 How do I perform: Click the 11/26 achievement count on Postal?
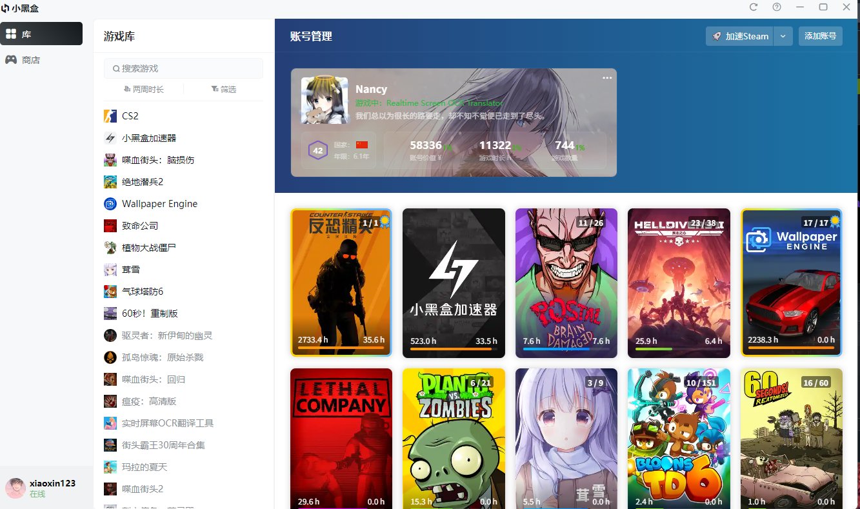[591, 223]
